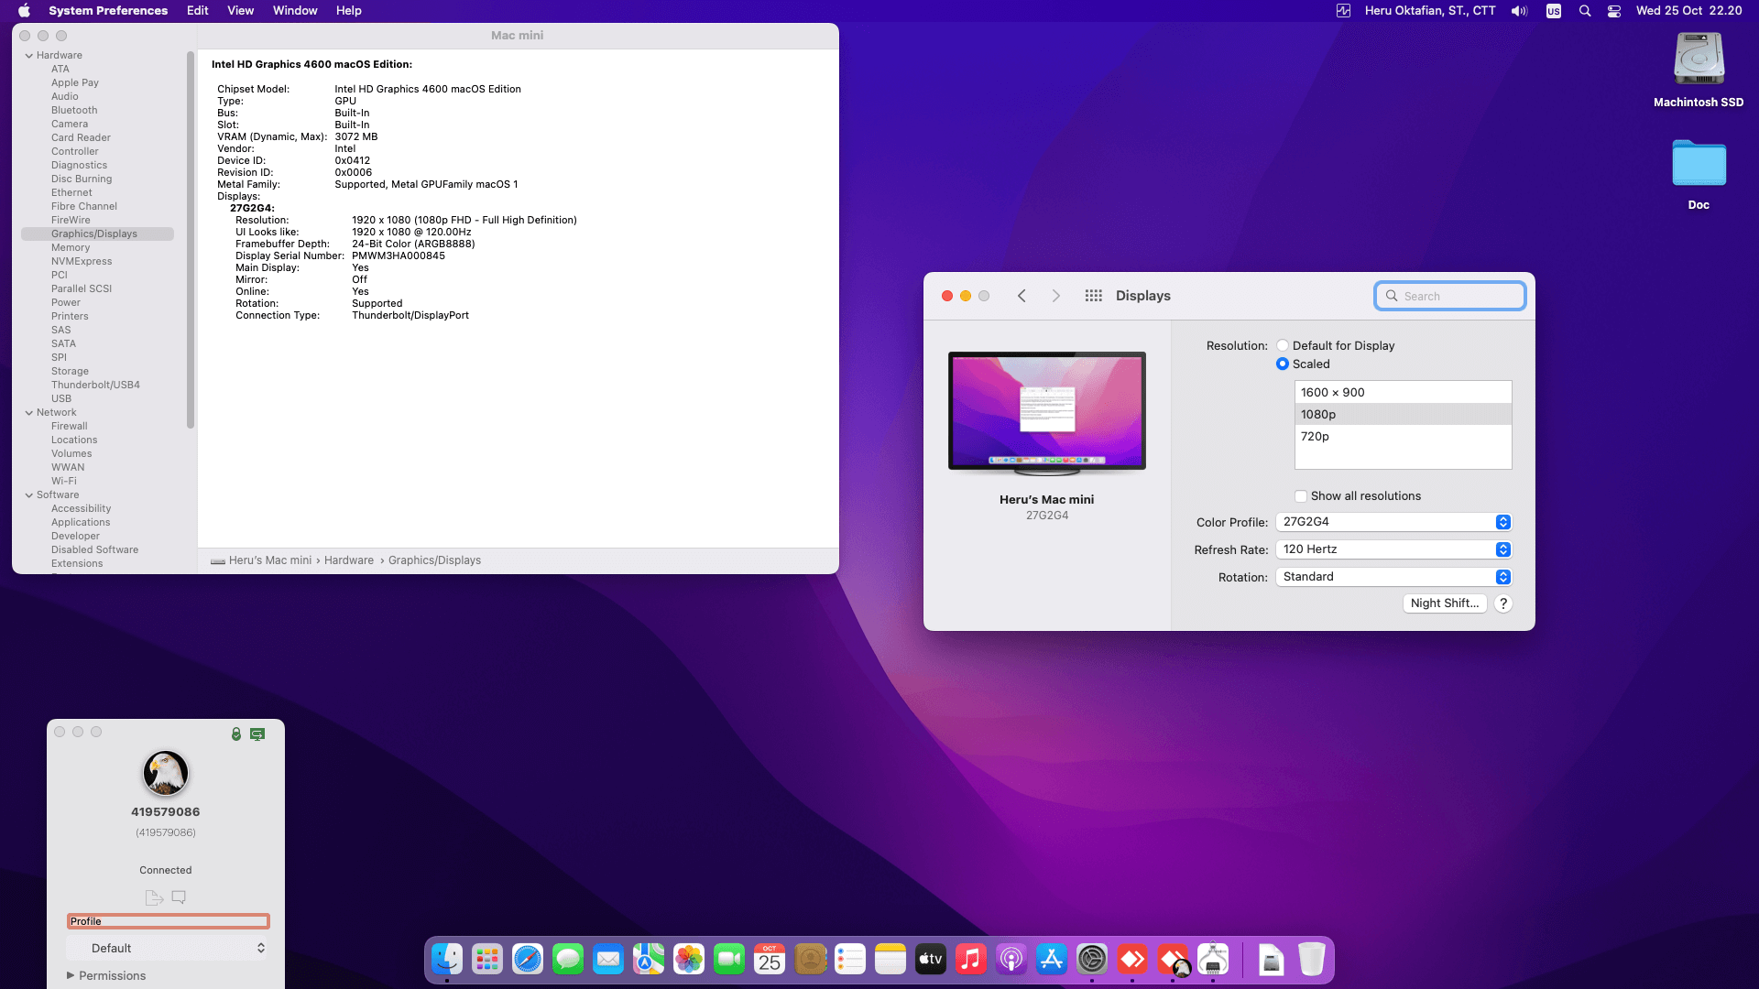Screen dimensions: 1759x989
Task: Click the System Preferences gear in the Dock
Action: 1092,959
